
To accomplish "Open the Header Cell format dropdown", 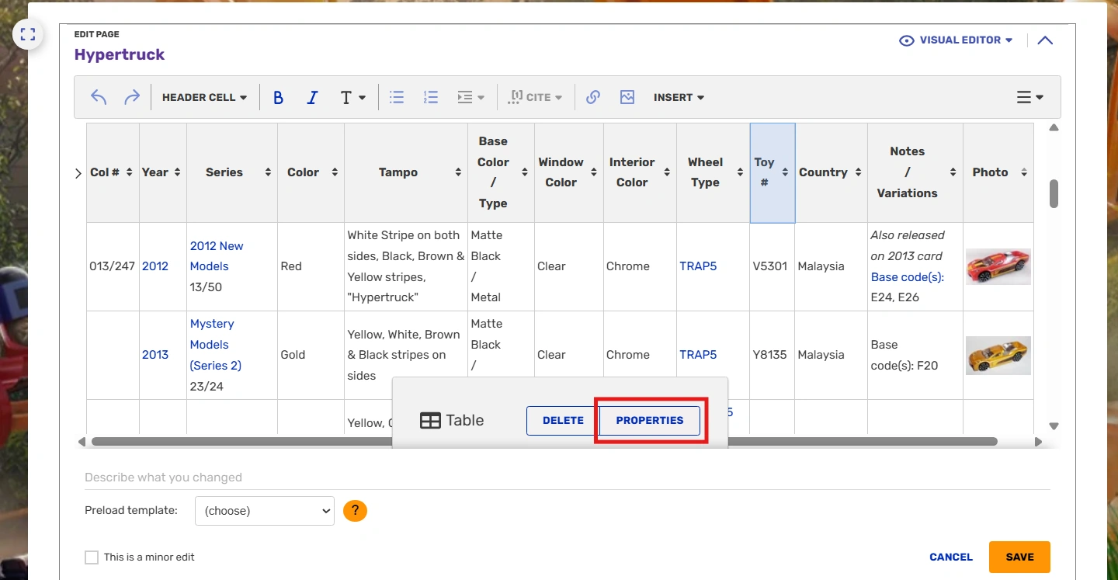I will pos(204,97).
